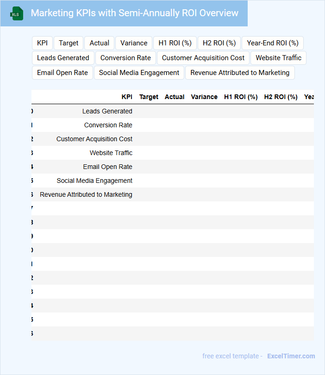Choose the Customer Acquisition Cost tag
The image size is (325, 375).
click(203, 58)
